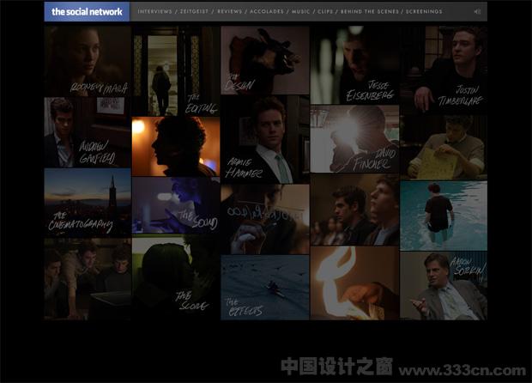Open The Design tile

coord(265,60)
